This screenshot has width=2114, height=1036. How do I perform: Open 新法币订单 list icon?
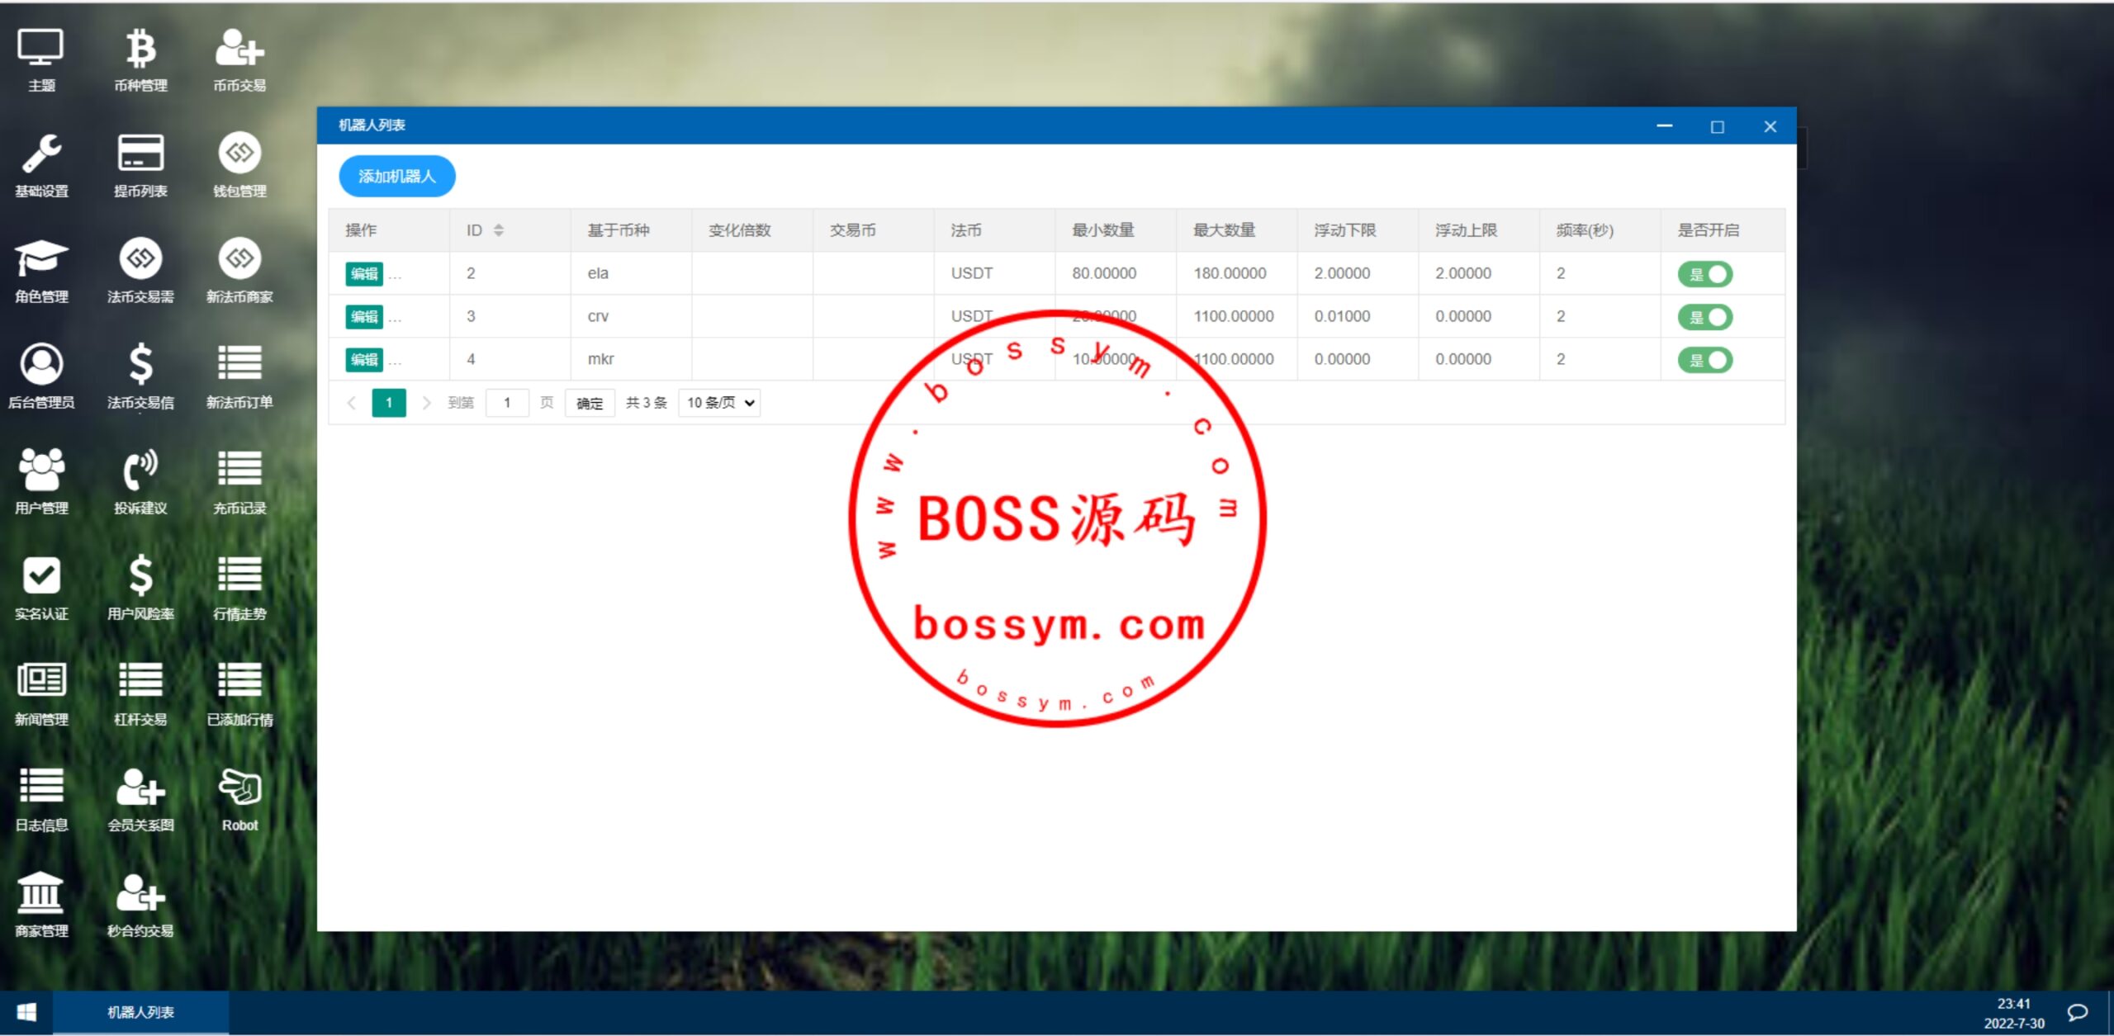click(x=239, y=377)
